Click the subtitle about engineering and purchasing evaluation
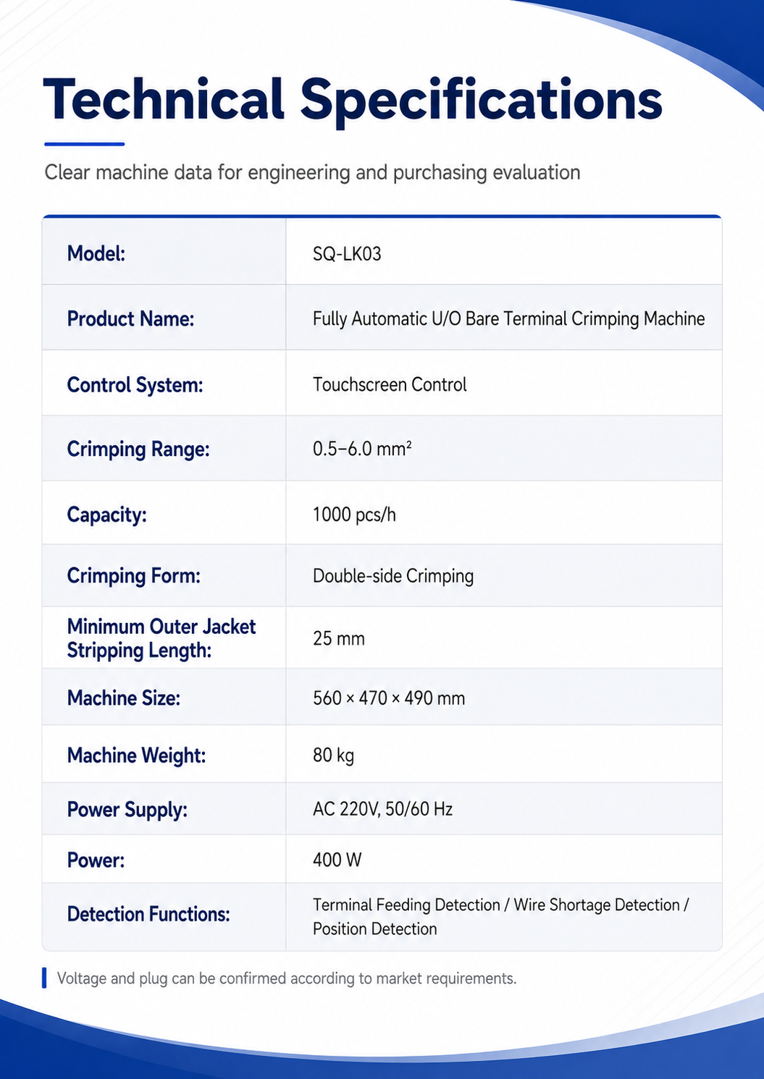This screenshot has height=1079, width=764. [312, 172]
